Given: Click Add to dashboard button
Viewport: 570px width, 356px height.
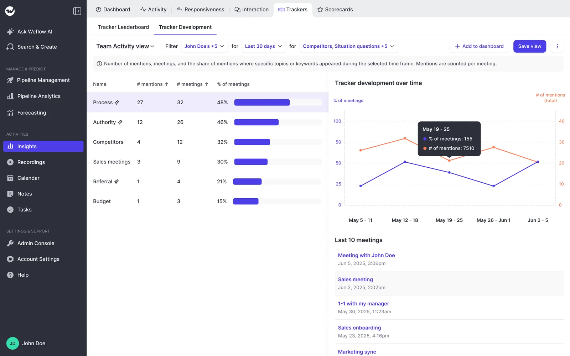Looking at the screenshot, I should [x=479, y=46].
